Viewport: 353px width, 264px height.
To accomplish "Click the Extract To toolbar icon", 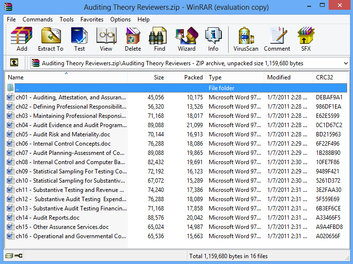I will tap(51, 35).
